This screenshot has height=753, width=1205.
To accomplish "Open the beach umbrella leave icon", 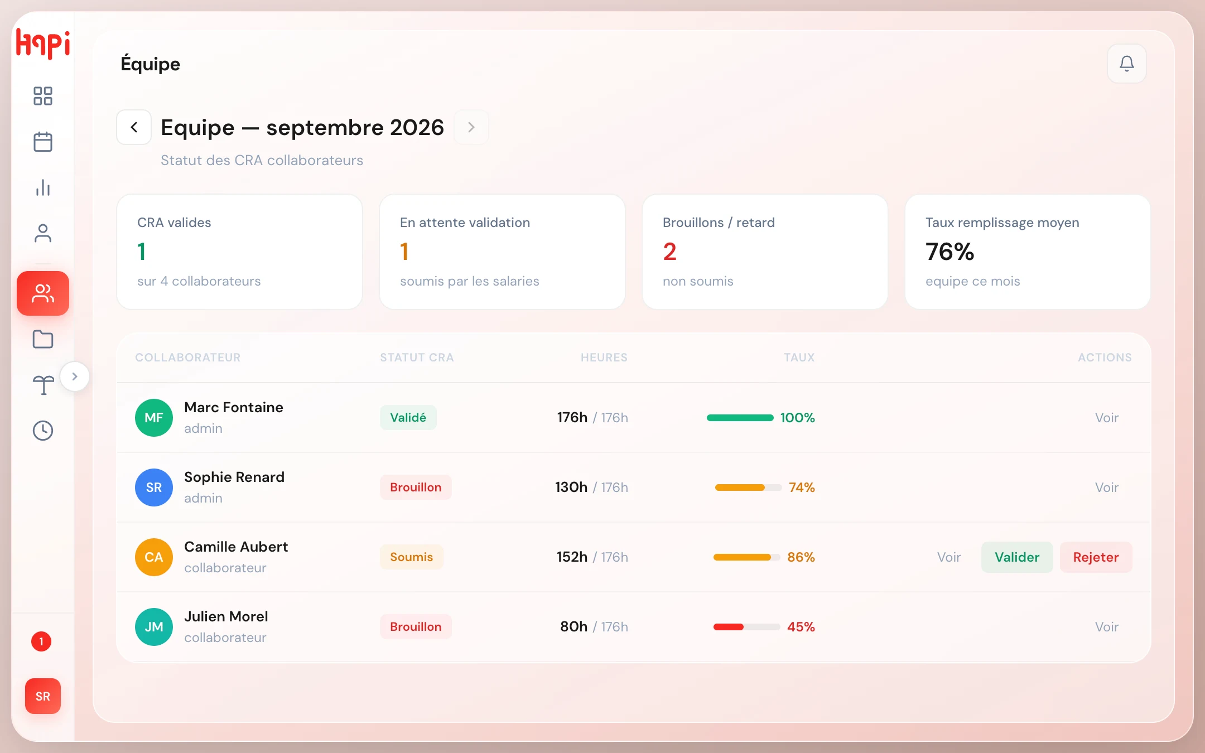I will 43,385.
